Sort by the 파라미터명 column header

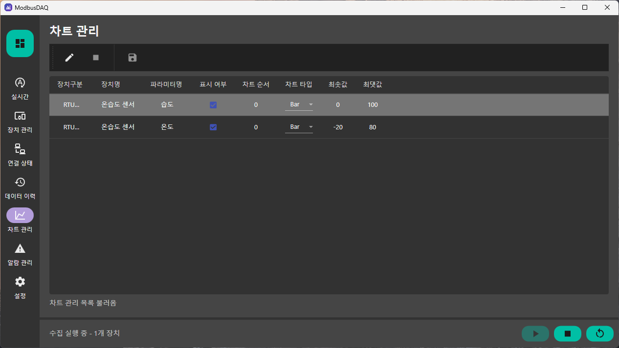click(x=166, y=84)
